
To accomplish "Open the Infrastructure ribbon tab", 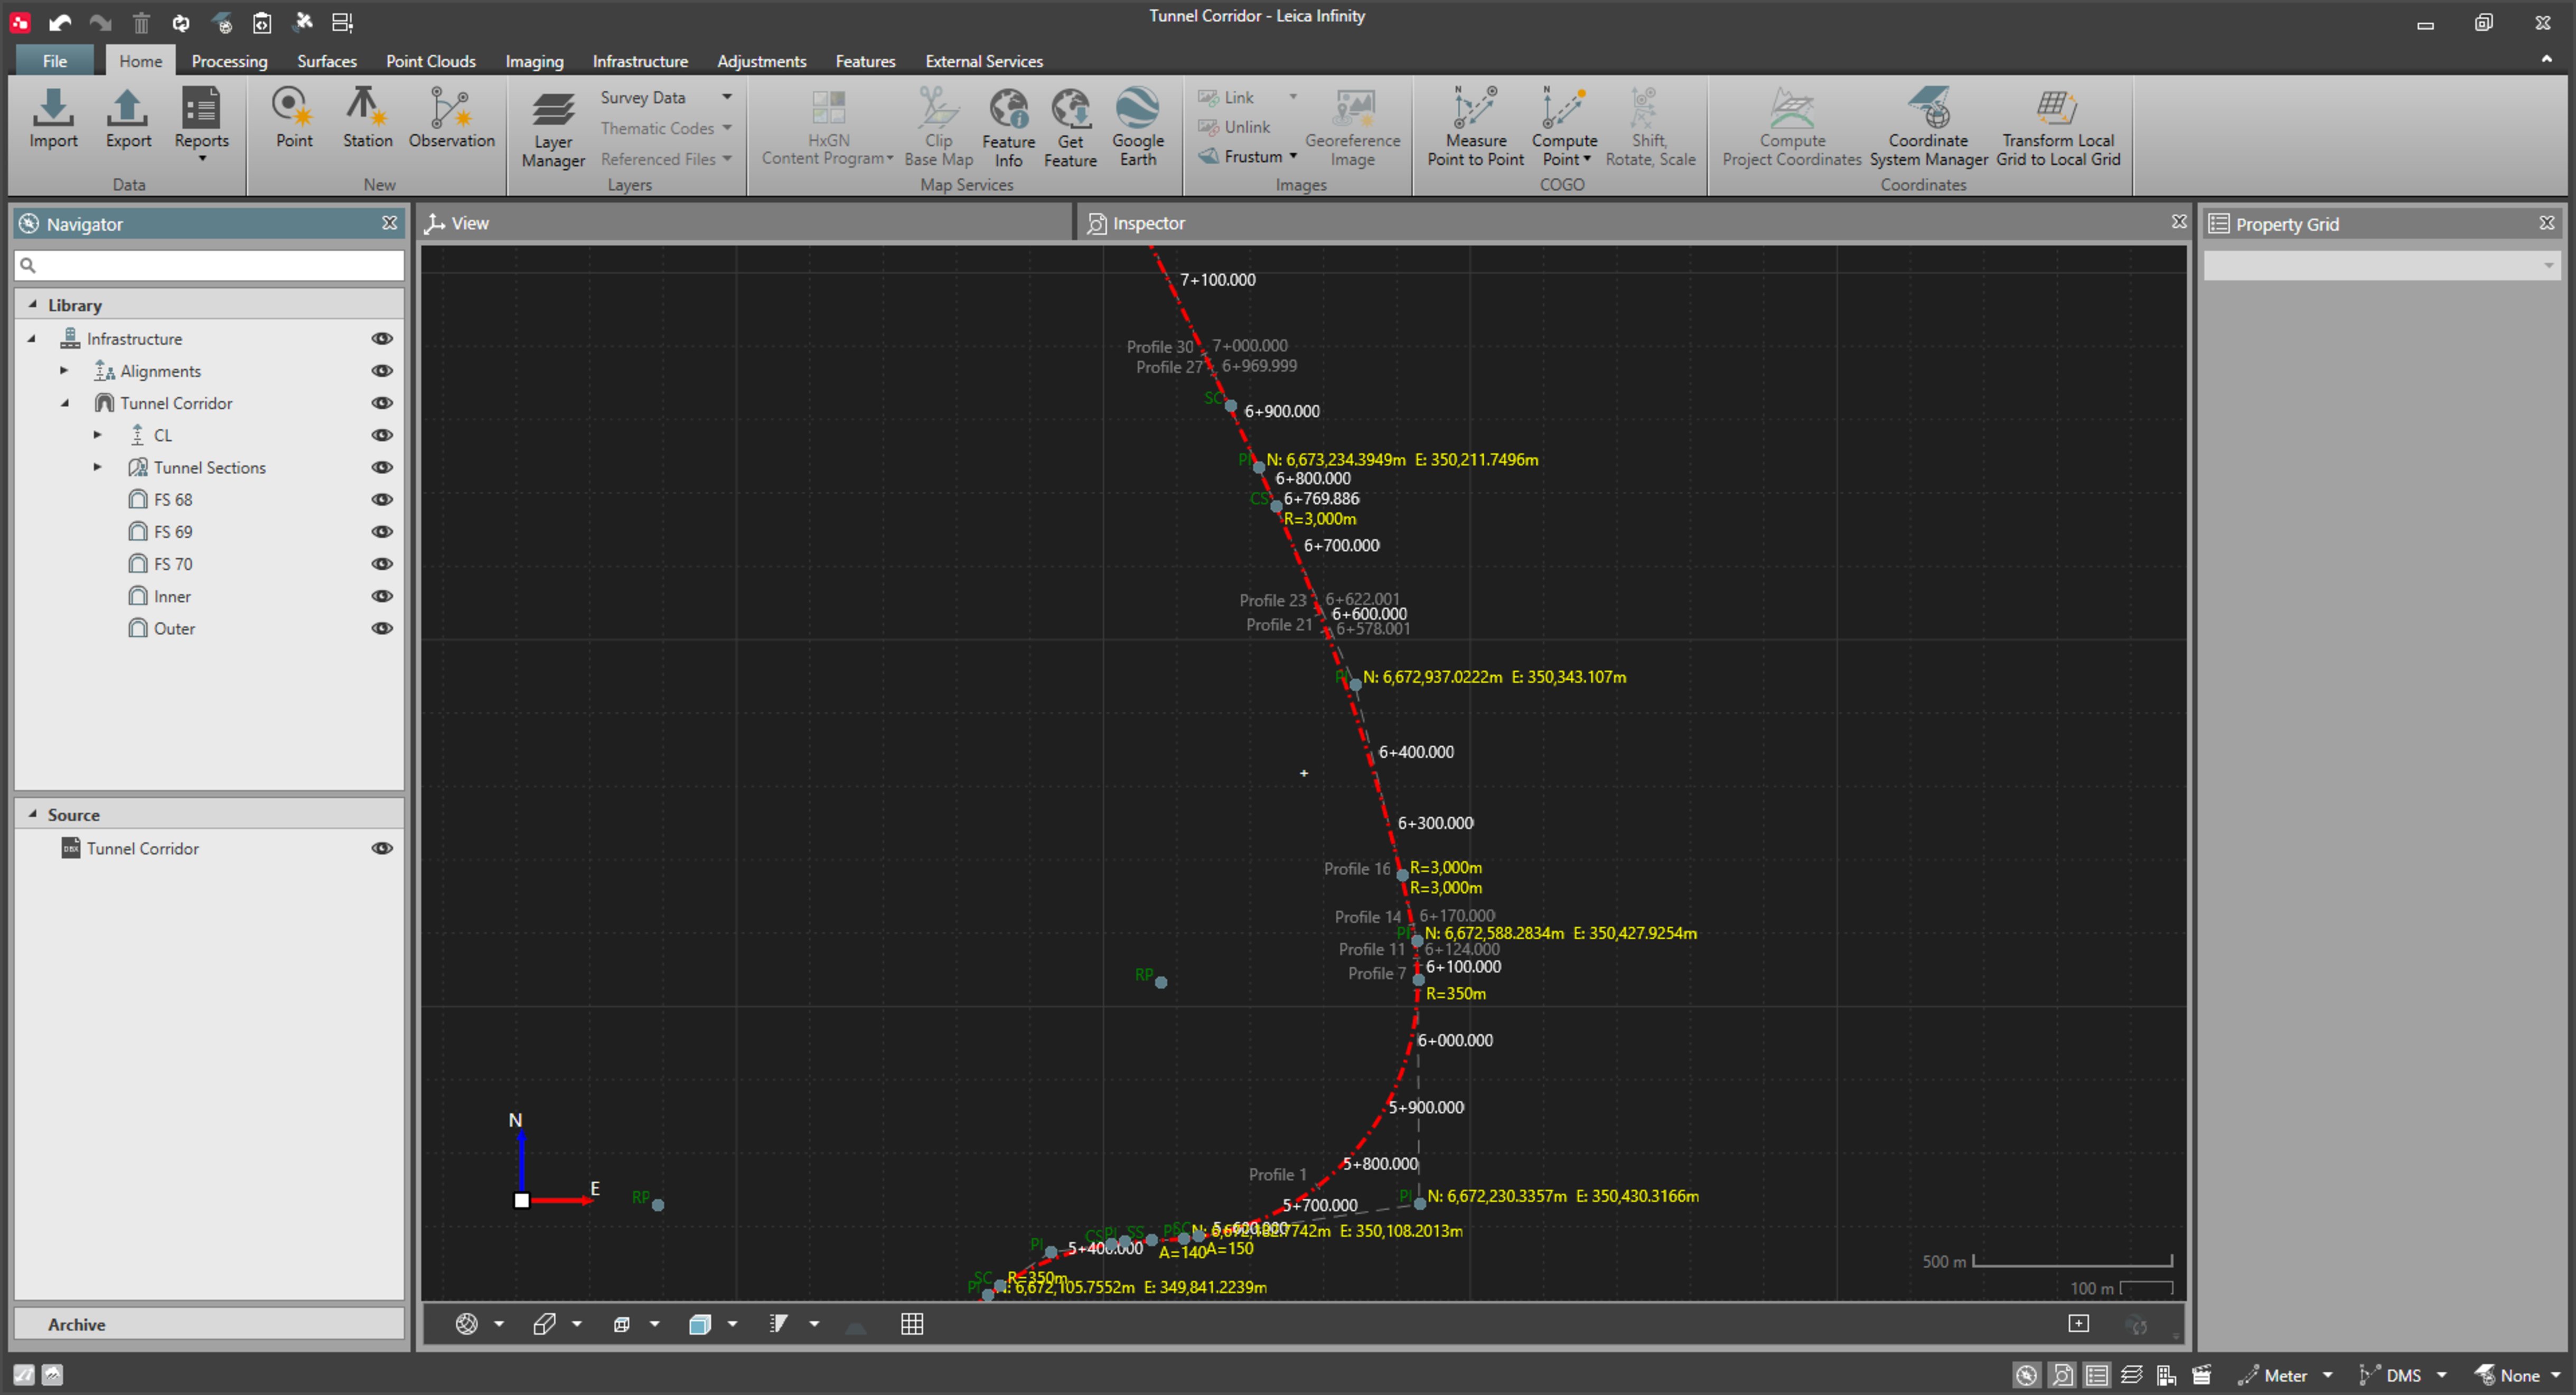I will click(640, 61).
